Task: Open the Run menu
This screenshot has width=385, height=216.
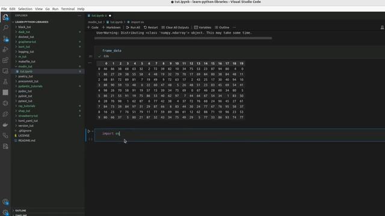Action: pos(55,9)
